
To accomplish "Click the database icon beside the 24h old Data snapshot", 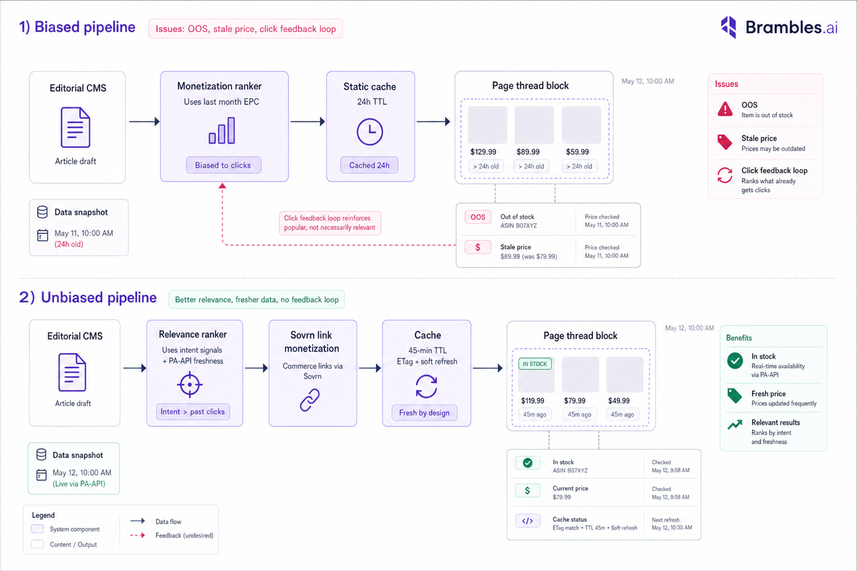I will point(42,212).
